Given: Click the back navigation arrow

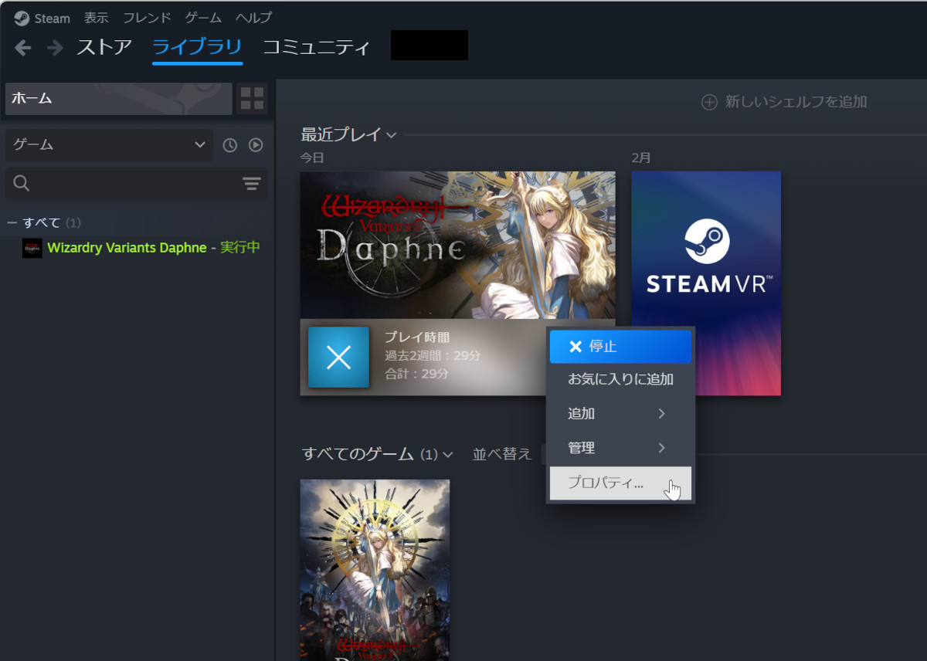Looking at the screenshot, I should pos(22,47).
